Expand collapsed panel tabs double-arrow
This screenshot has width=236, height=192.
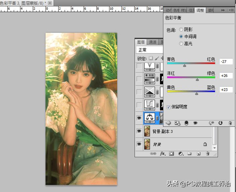[223, 10]
